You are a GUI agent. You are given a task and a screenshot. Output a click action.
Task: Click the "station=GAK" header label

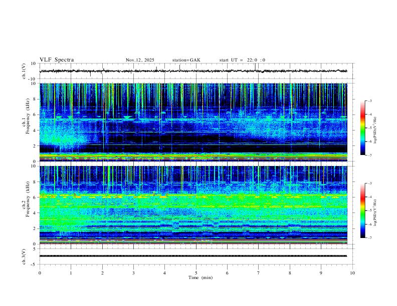[x=186, y=60]
